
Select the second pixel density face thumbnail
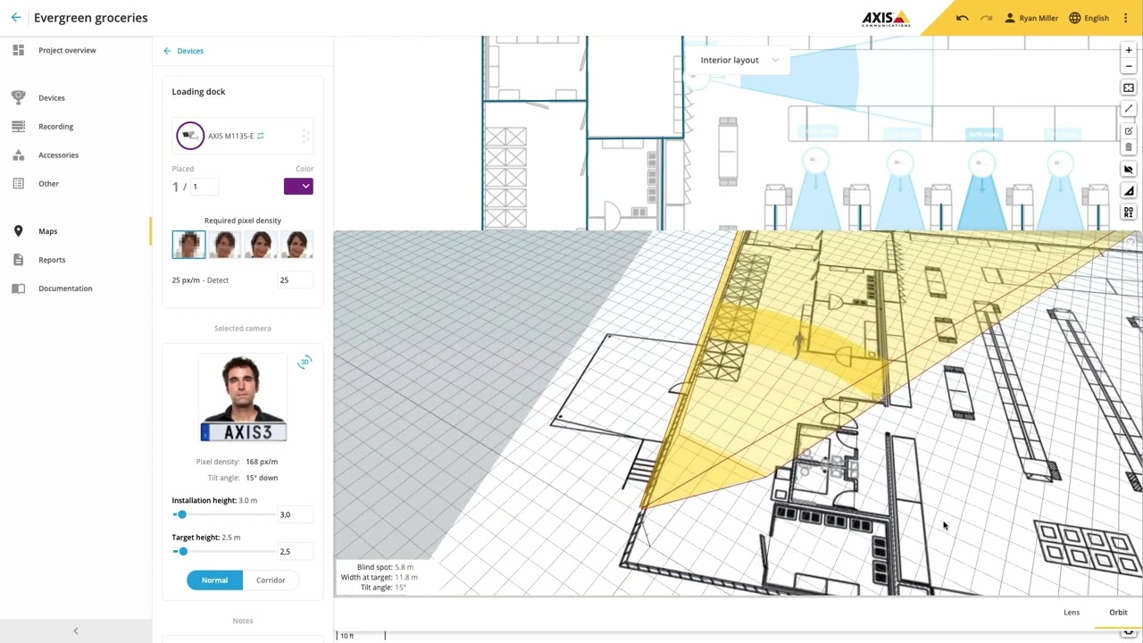[x=224, y=245]
